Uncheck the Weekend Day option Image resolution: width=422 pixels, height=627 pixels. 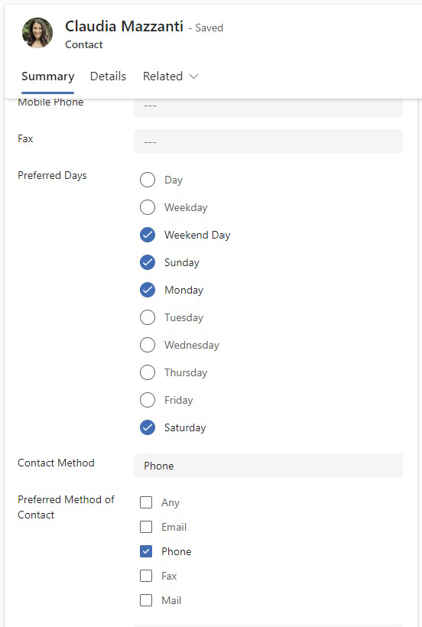click(148, 236)
